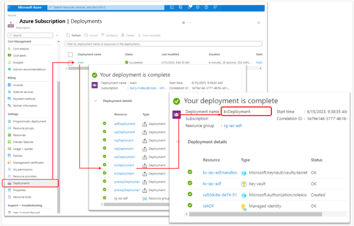Open the ellipsis more options menu
Image resolution: width=354 pixels, height=226 pixels.
click(x=190, y=23)
